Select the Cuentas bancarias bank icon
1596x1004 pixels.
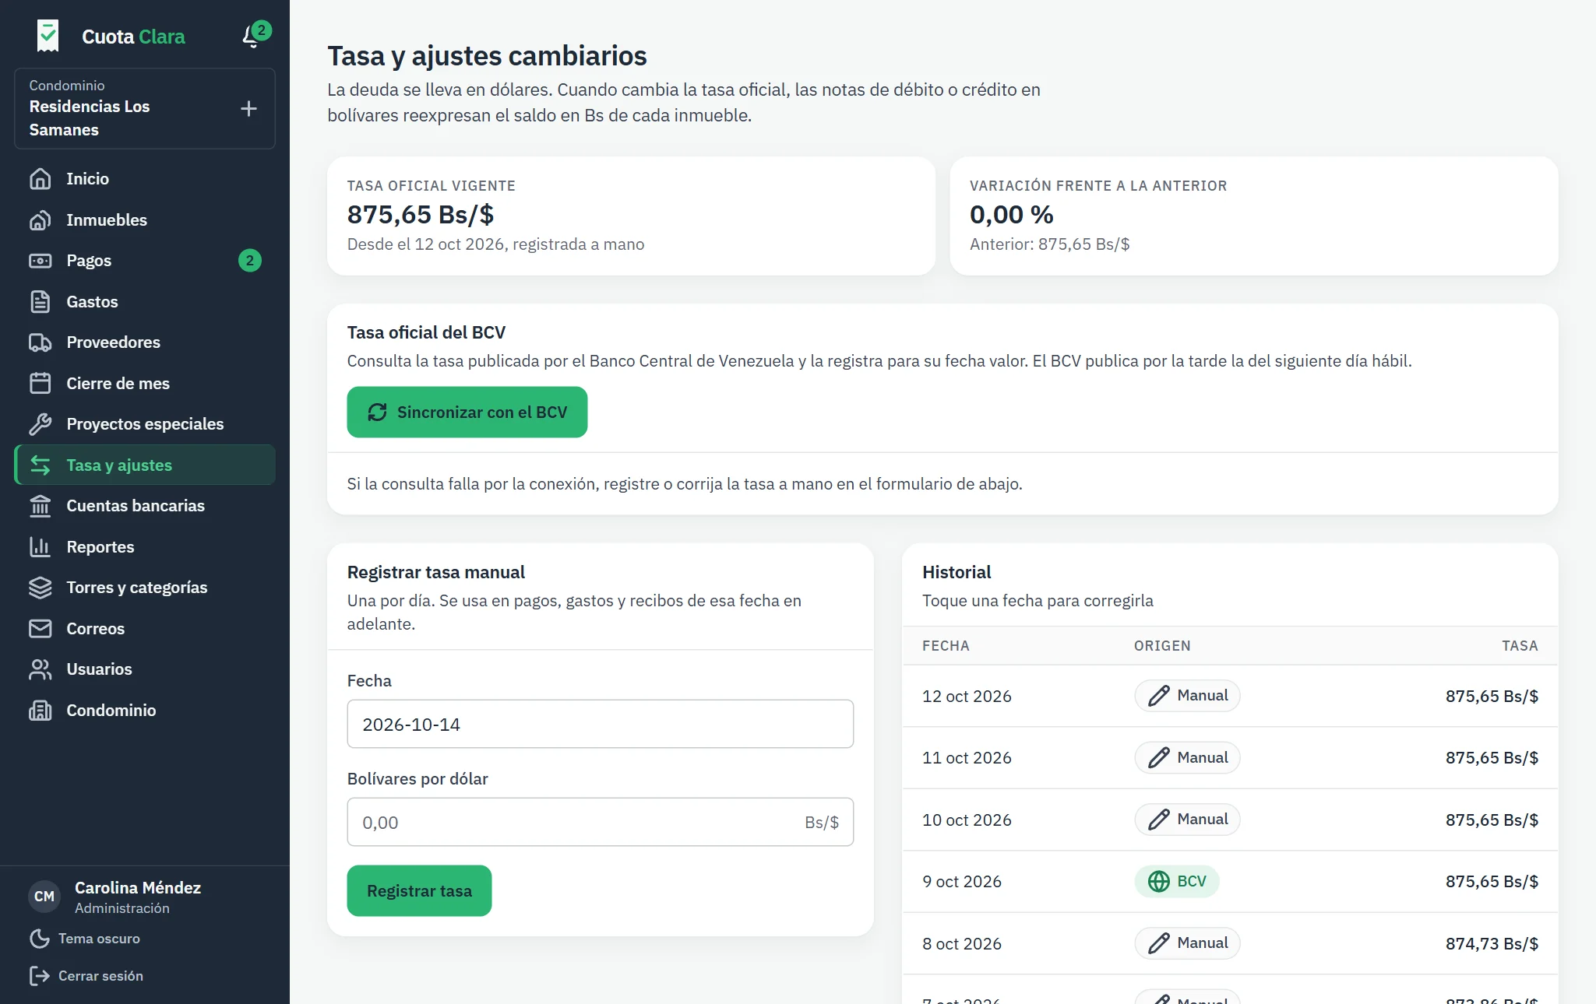(41, 506)
